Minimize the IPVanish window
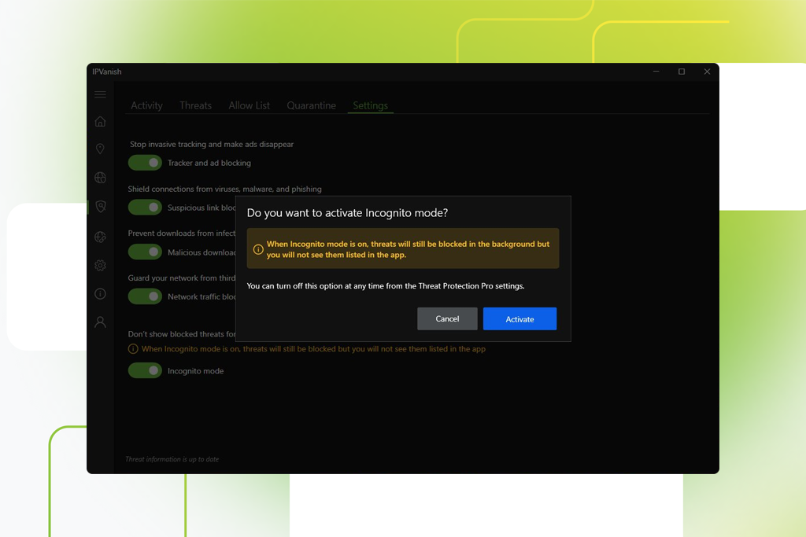 [x=656, y=72]
